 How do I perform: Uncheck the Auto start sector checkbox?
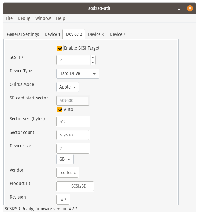[59, 109]
